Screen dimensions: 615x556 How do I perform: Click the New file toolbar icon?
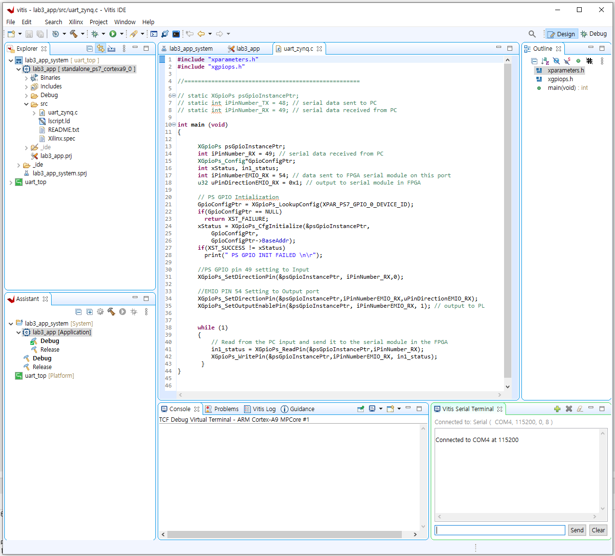(x=11, y=34)
